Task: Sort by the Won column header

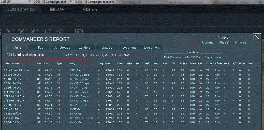Action: click(242, 64)
